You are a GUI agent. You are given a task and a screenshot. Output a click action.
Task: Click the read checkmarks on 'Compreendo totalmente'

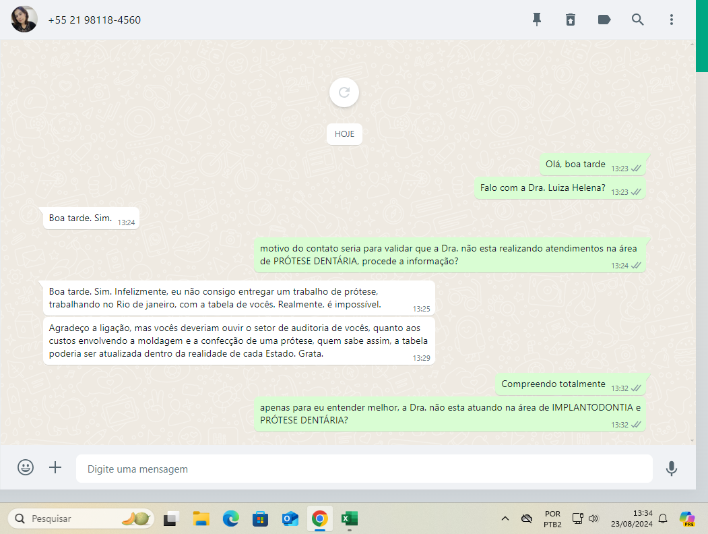(636, 388)
